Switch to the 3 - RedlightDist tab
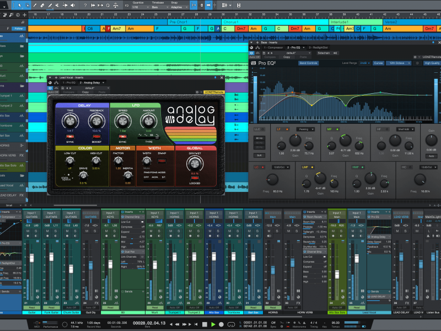This screenshot has height=331, width=441. pos(319,47)
